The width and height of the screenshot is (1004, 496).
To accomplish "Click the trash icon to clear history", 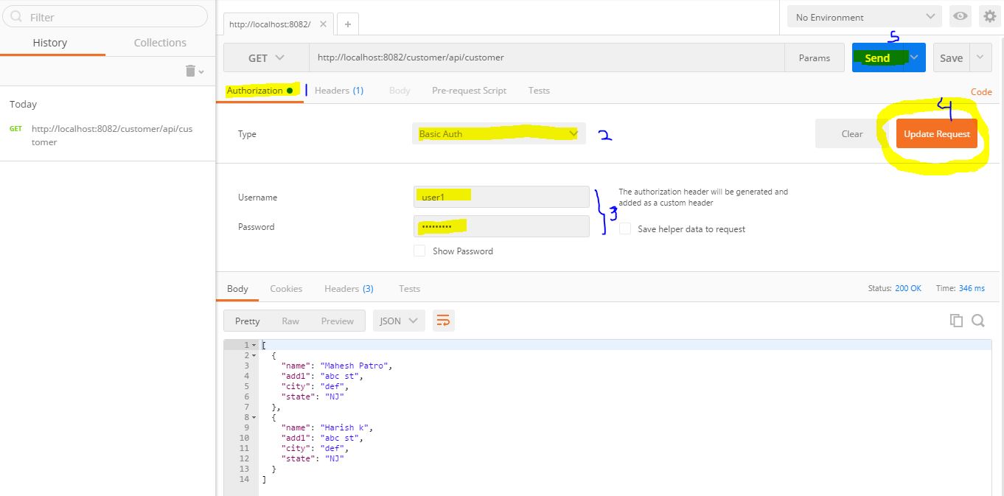I will tap(191, 71).
